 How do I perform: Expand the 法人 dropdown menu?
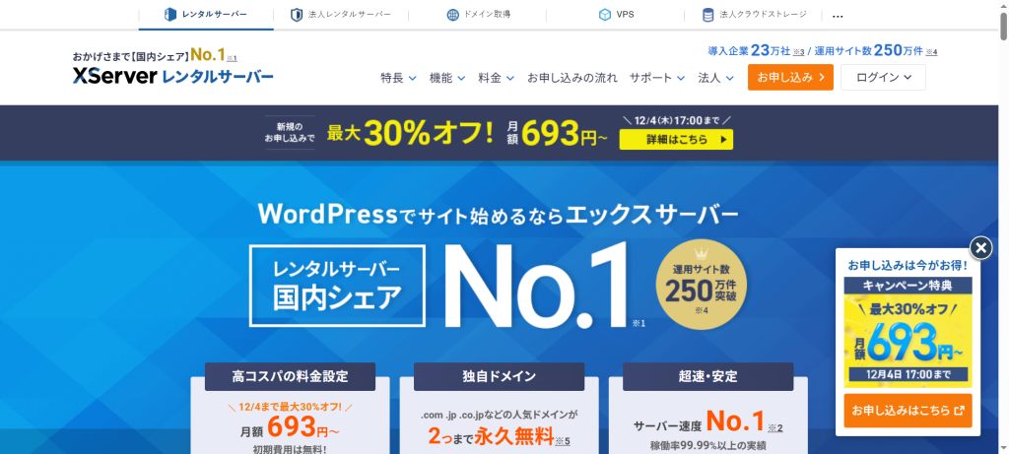[716, 78]
